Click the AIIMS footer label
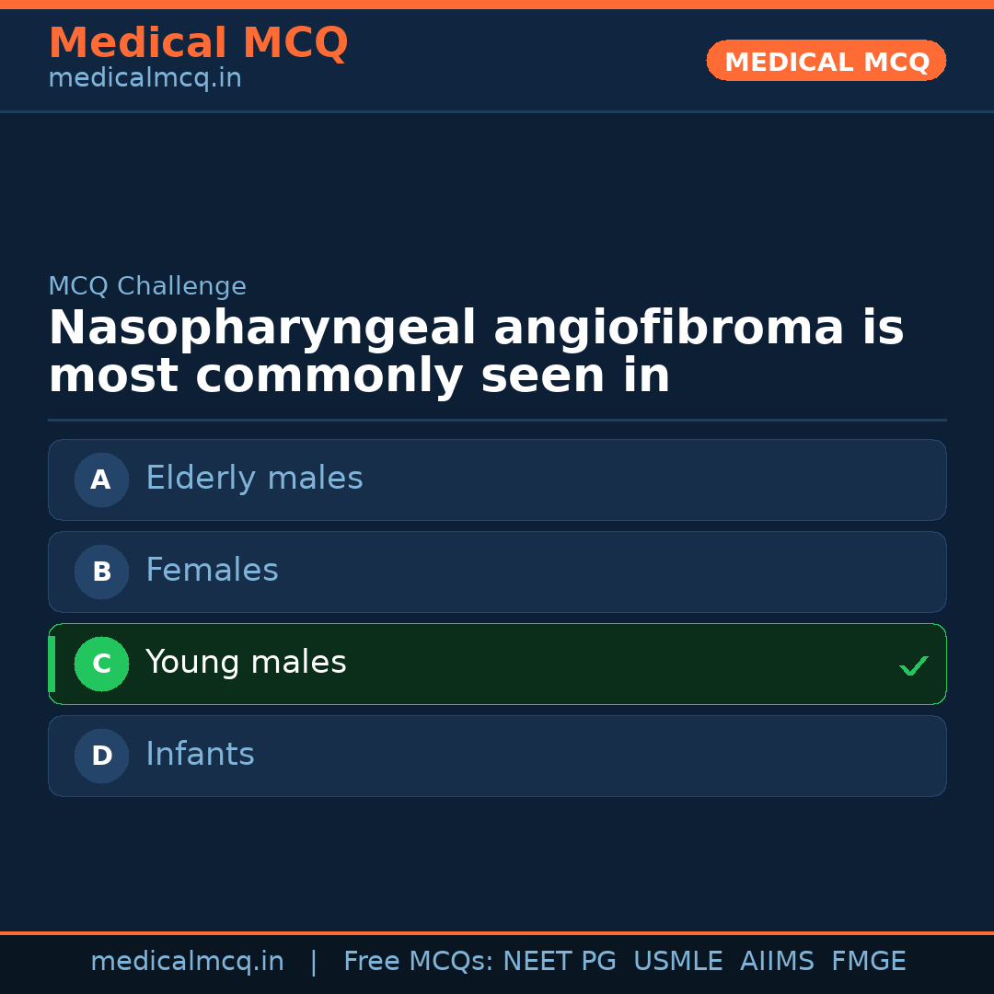 777,962
